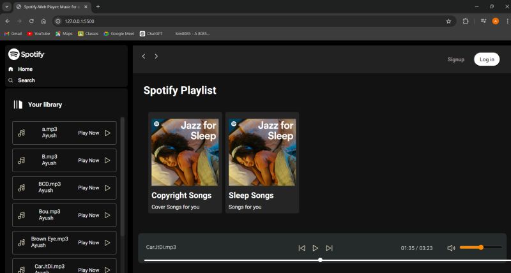This screenshot has width=511, height=273.
Task: Navigate back with the left chevron
Action: click(x=144, y=56)
